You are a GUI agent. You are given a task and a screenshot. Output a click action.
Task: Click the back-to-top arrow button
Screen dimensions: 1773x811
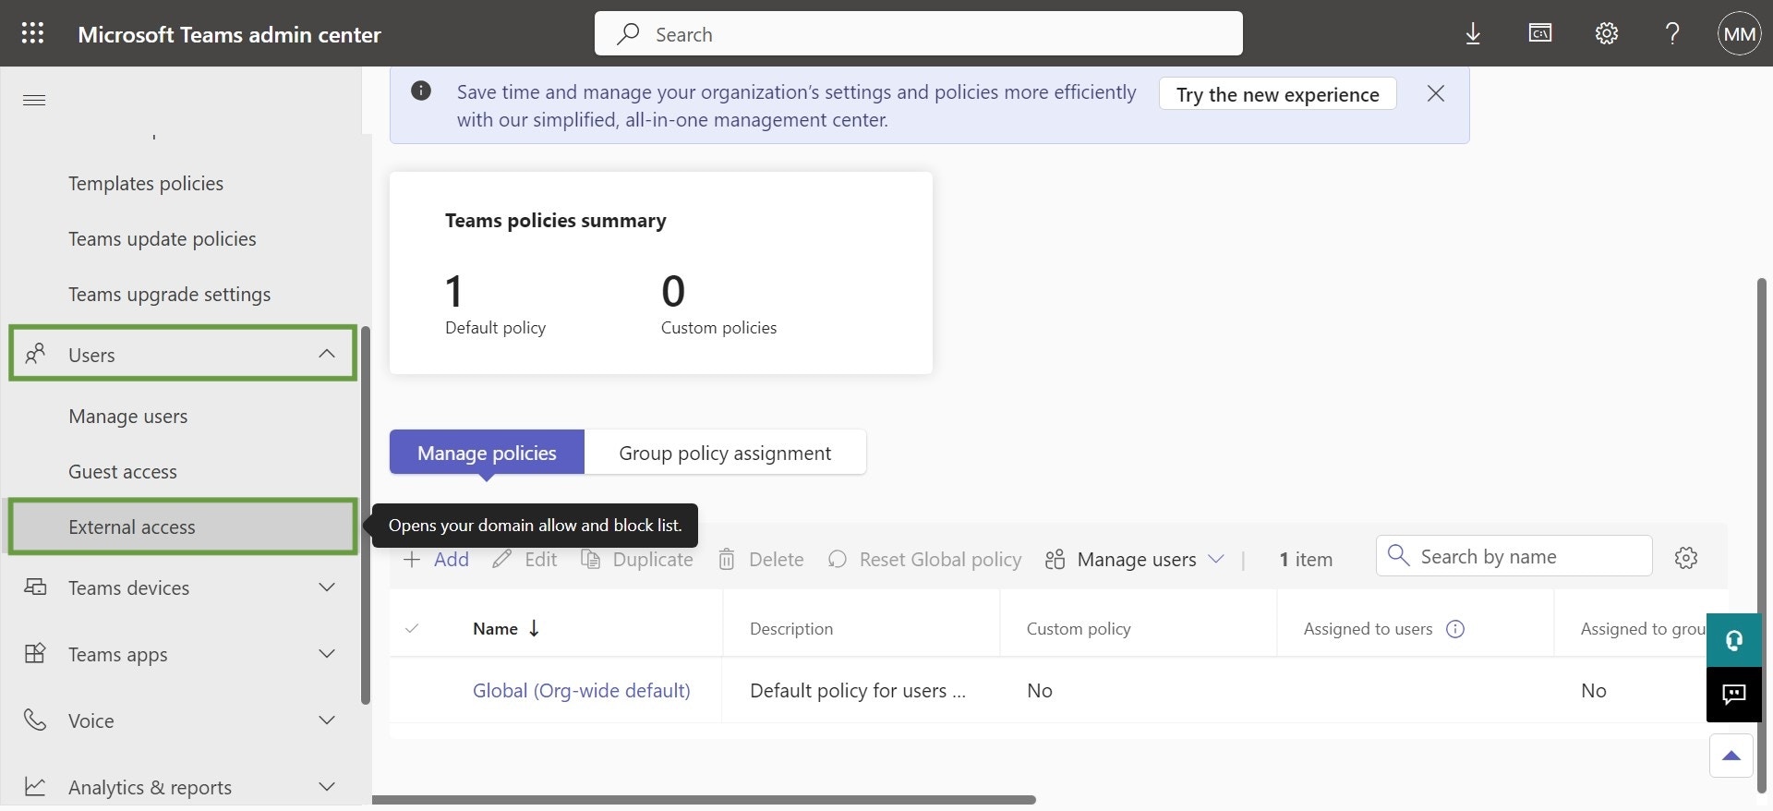[x=1731, y=756]
